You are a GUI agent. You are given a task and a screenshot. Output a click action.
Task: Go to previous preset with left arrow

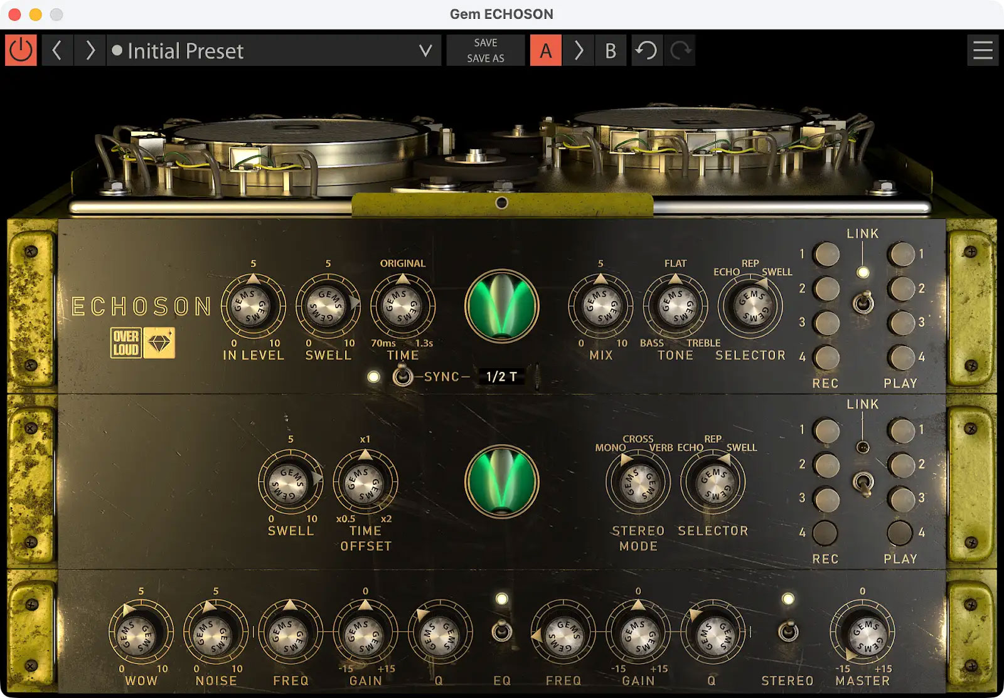coord(57,50)
